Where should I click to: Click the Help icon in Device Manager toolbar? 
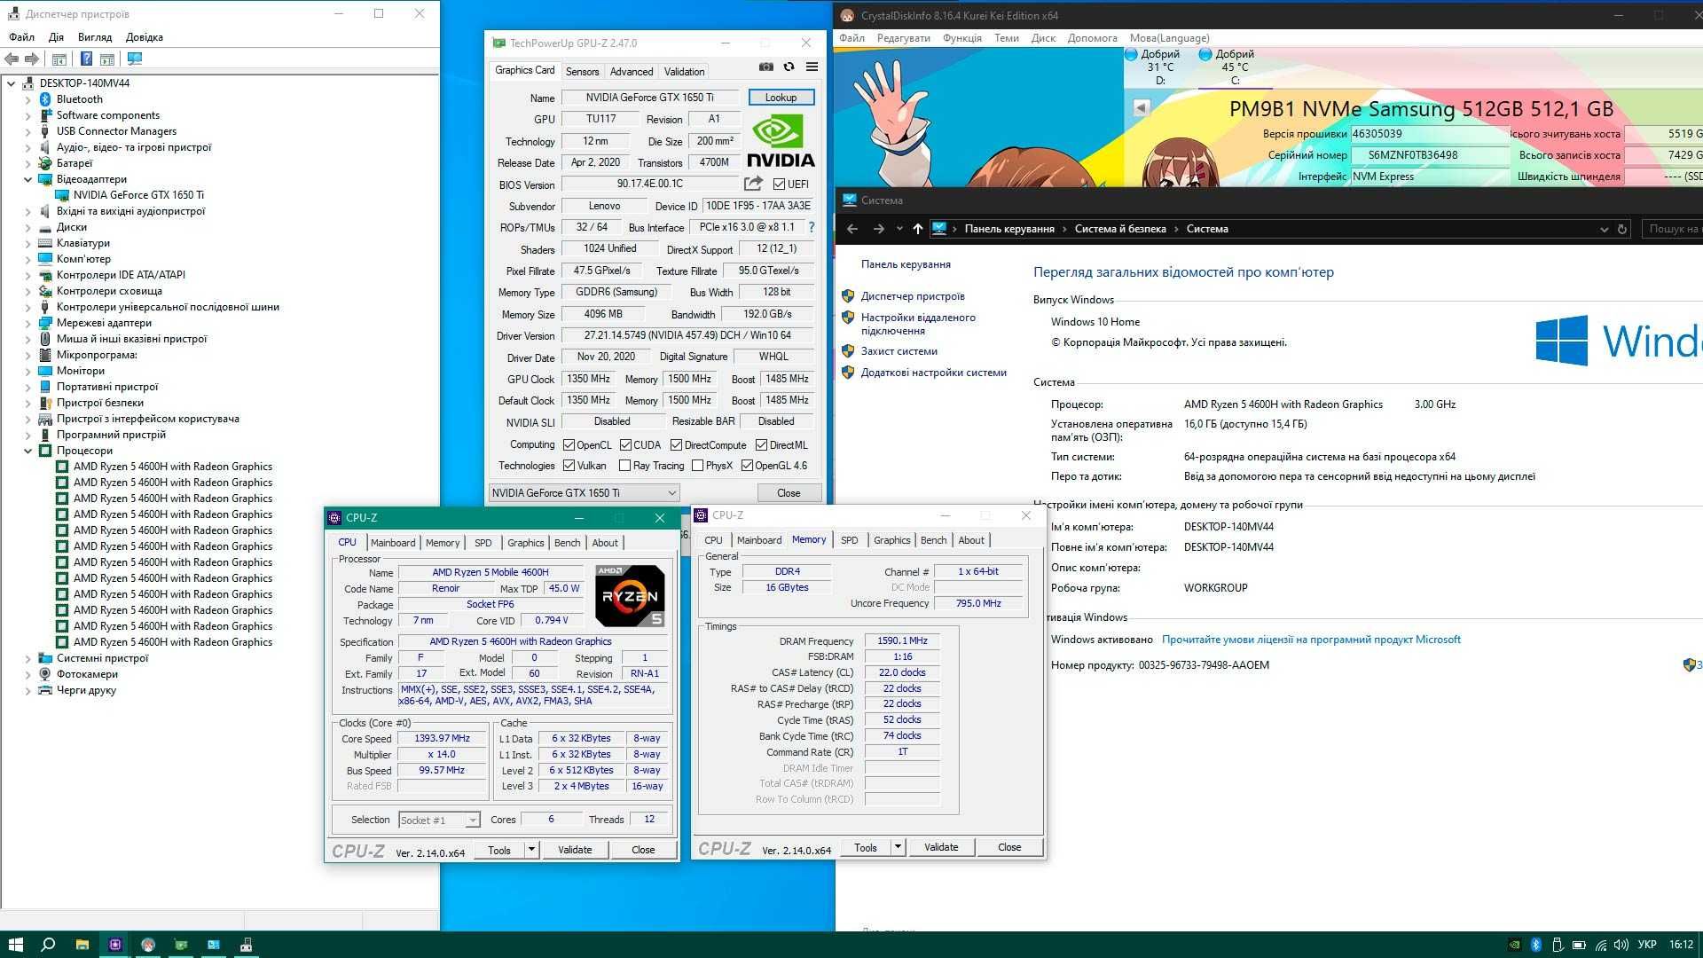[86, 59]
